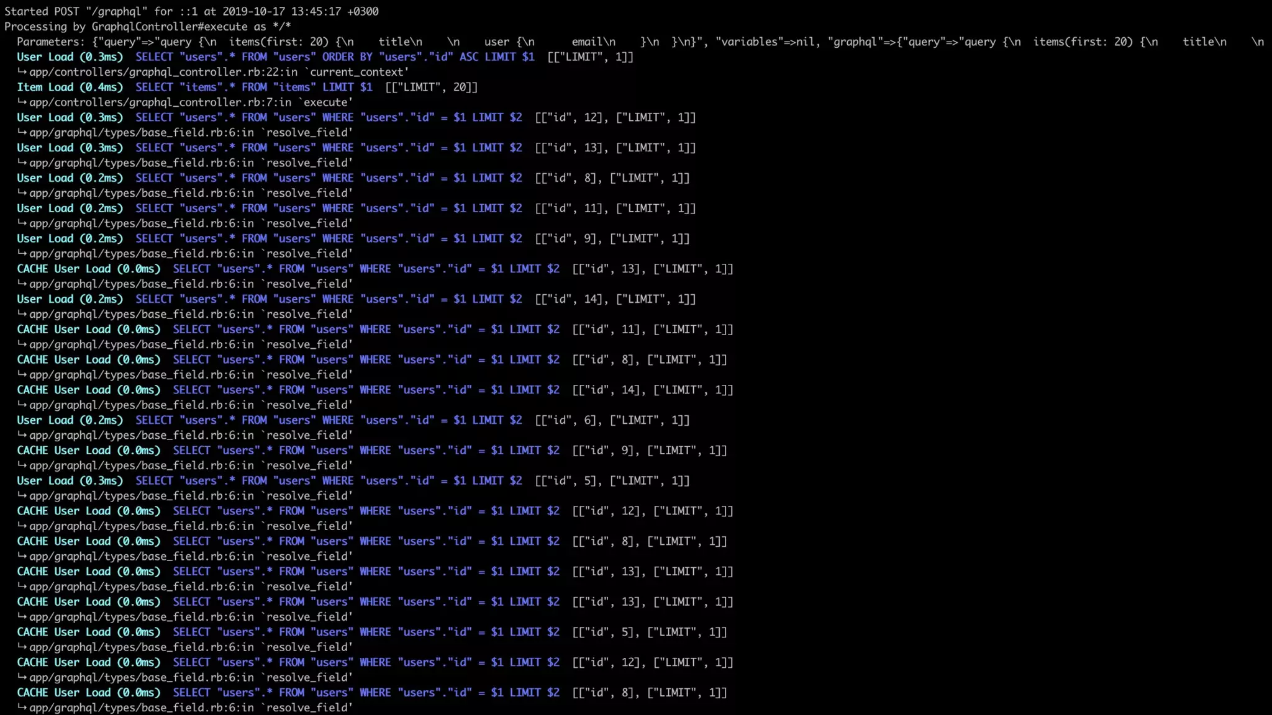Image resolution: width=1272 pixels, height=715 pixels.
Task: Click the non-cached User Load for id 11
Action: (x=329, y=209)
